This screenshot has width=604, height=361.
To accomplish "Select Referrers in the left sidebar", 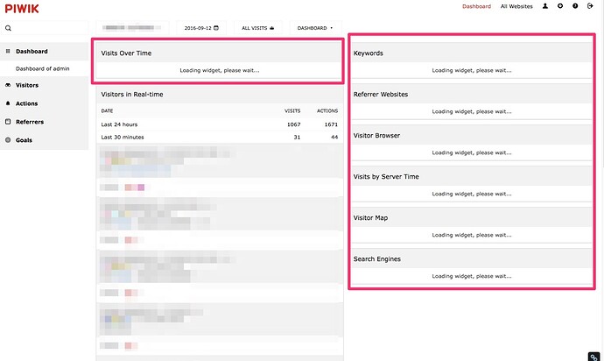I will (x=30, y=122).
